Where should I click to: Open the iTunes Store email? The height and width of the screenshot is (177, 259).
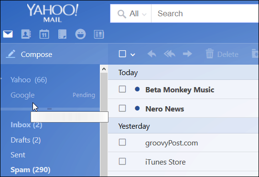165,162
